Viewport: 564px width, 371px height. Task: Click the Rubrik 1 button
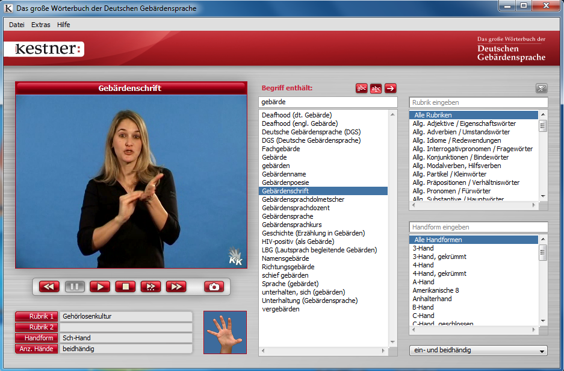[x=36, y=316]
